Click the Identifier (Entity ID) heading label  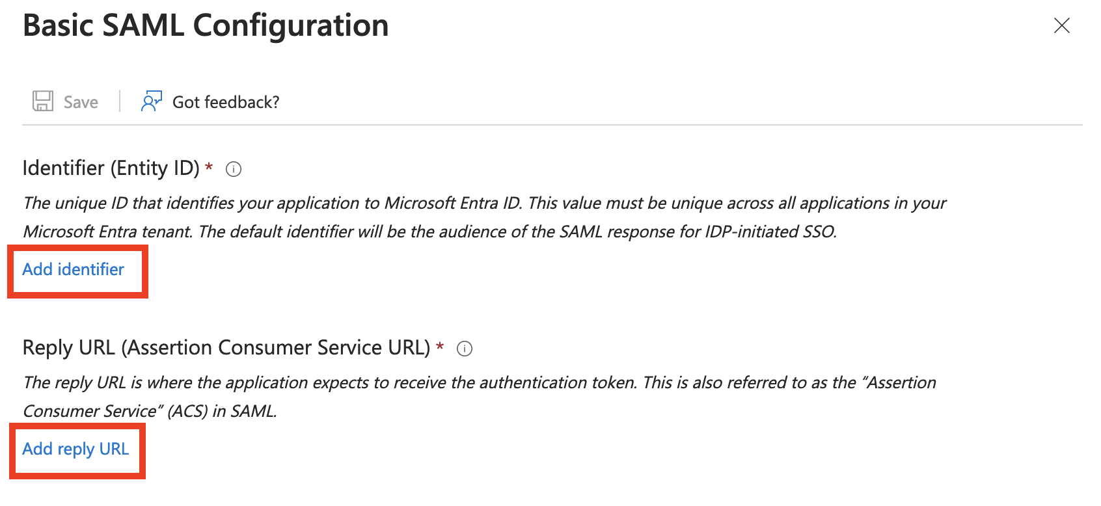(111, 168)
